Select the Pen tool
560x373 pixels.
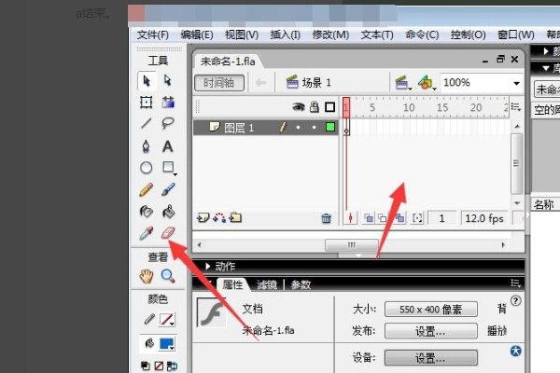click(146, 146)
